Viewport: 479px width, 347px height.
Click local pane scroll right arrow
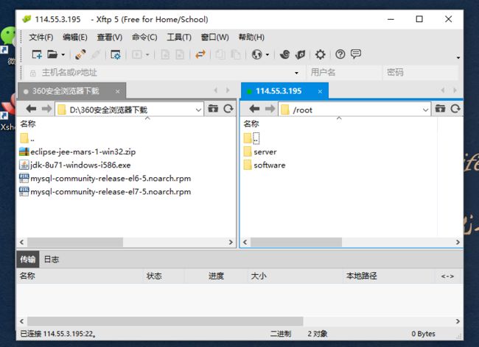(x=231, y=242)
